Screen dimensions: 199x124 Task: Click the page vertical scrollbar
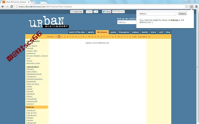tap(198, 67)
